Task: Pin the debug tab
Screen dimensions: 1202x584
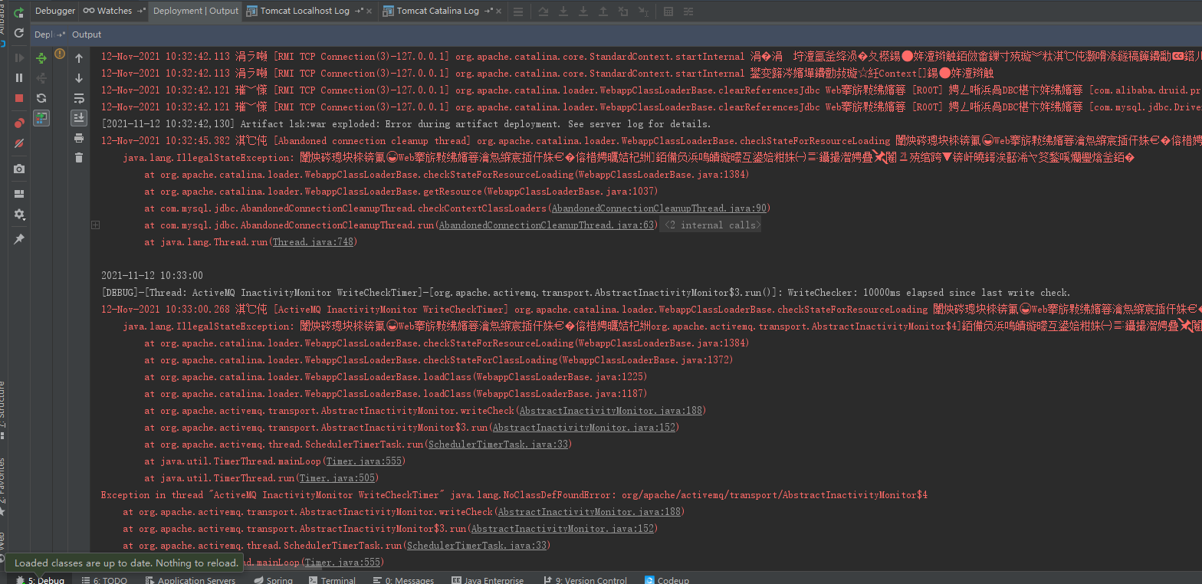Action: [x=19, y=239]
